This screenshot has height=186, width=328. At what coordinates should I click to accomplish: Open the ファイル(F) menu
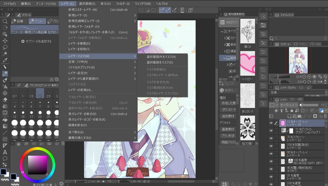tap(9, 4)
